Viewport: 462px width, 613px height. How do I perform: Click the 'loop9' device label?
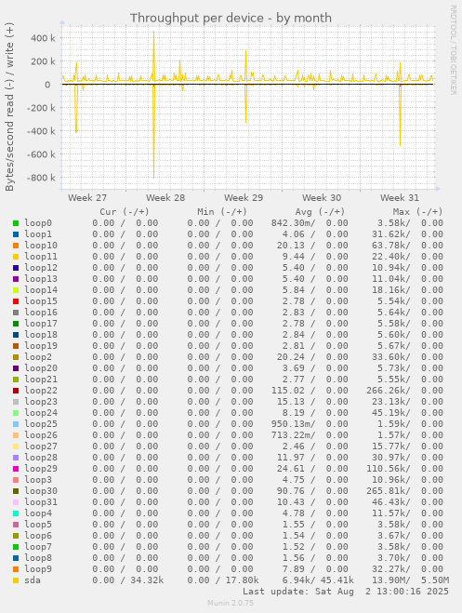pyautogui.click(x=38, y=569)
